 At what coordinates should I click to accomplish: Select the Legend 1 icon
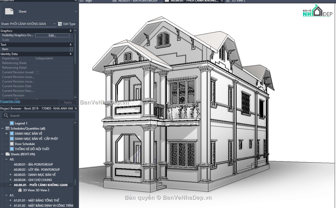pyautogui.click(x=12, y=123)
